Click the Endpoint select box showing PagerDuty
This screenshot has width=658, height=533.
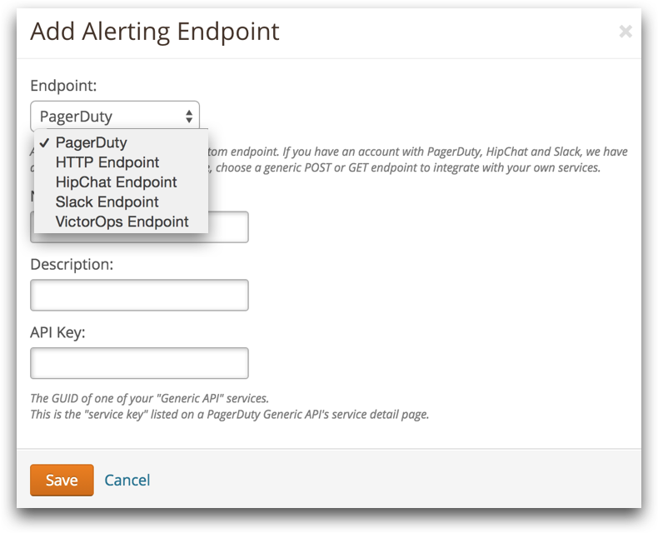[108, 117]
